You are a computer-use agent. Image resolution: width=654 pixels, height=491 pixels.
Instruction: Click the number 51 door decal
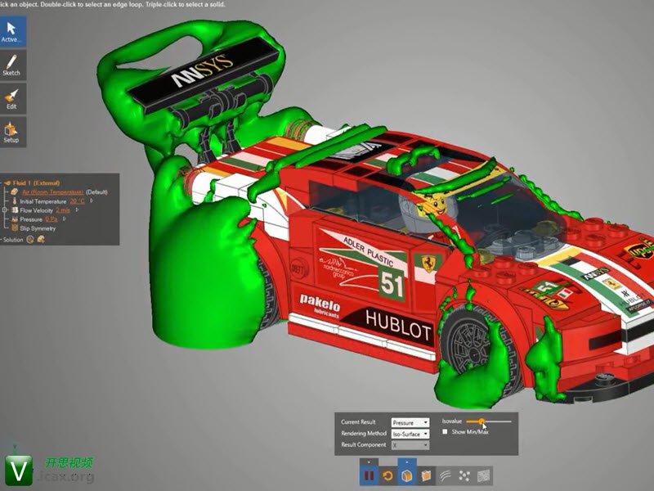(x=392, y=284)
